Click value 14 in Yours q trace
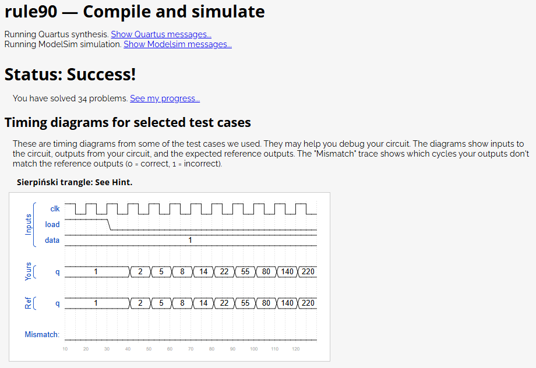Screen dimensions: 536x368 tap(203, 272)
